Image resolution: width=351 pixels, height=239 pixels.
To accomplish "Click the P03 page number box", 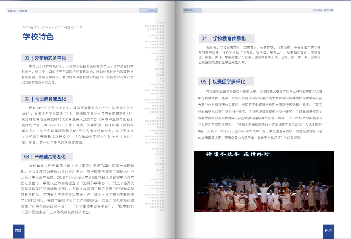I will tap(19, 231).
